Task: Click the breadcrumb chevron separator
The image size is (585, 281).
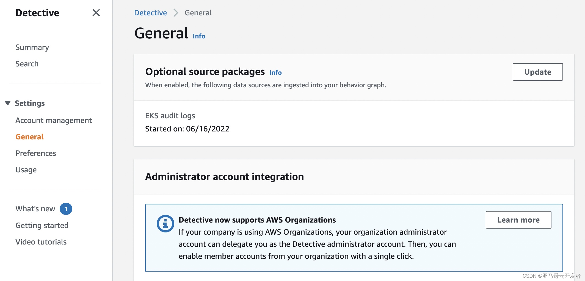Action: [x=176, y=13]
